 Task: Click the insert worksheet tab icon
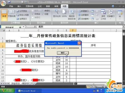tap(33, 84)
